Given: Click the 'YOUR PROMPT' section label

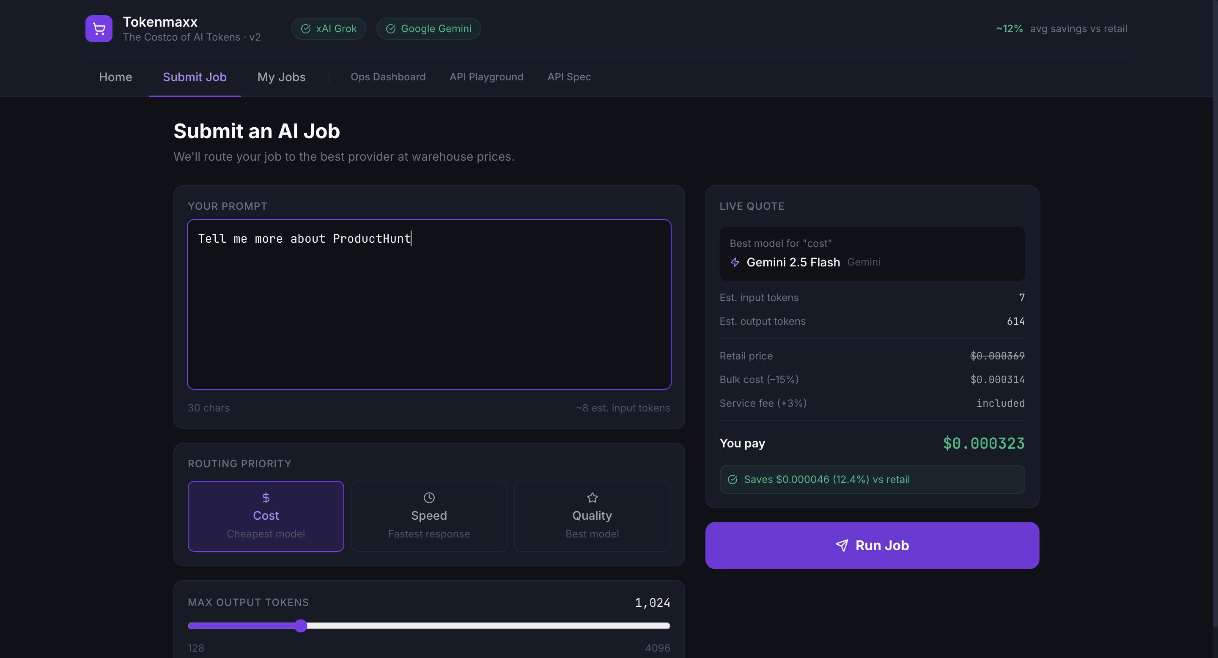Looking at the screenshot, I should tap(228, 206).
